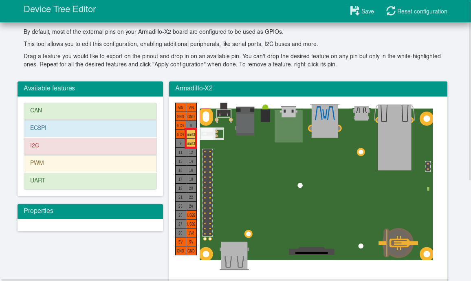Image resolution: width=471 pixels, height=281 pixels.
Task: Select the ECSPI feature
Action: (90, 128)
